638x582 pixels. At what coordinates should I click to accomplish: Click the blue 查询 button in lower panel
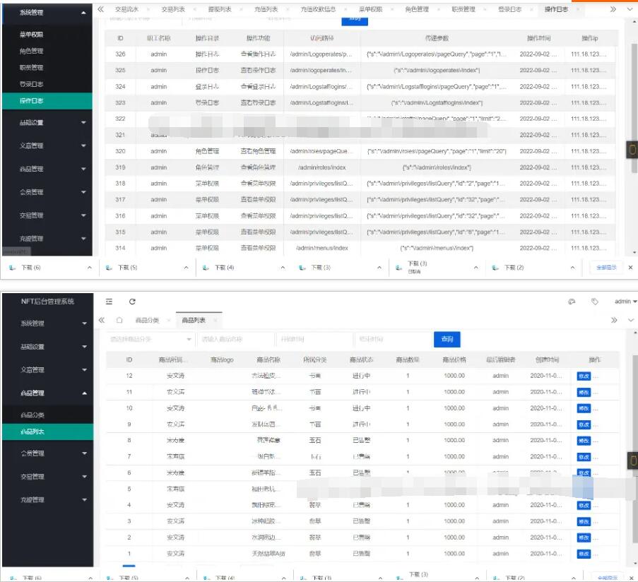click(447, 340)
